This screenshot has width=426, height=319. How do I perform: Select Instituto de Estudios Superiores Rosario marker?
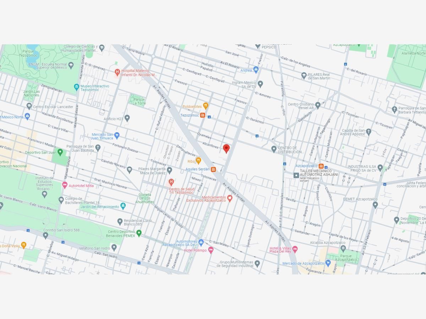[44, 194]
